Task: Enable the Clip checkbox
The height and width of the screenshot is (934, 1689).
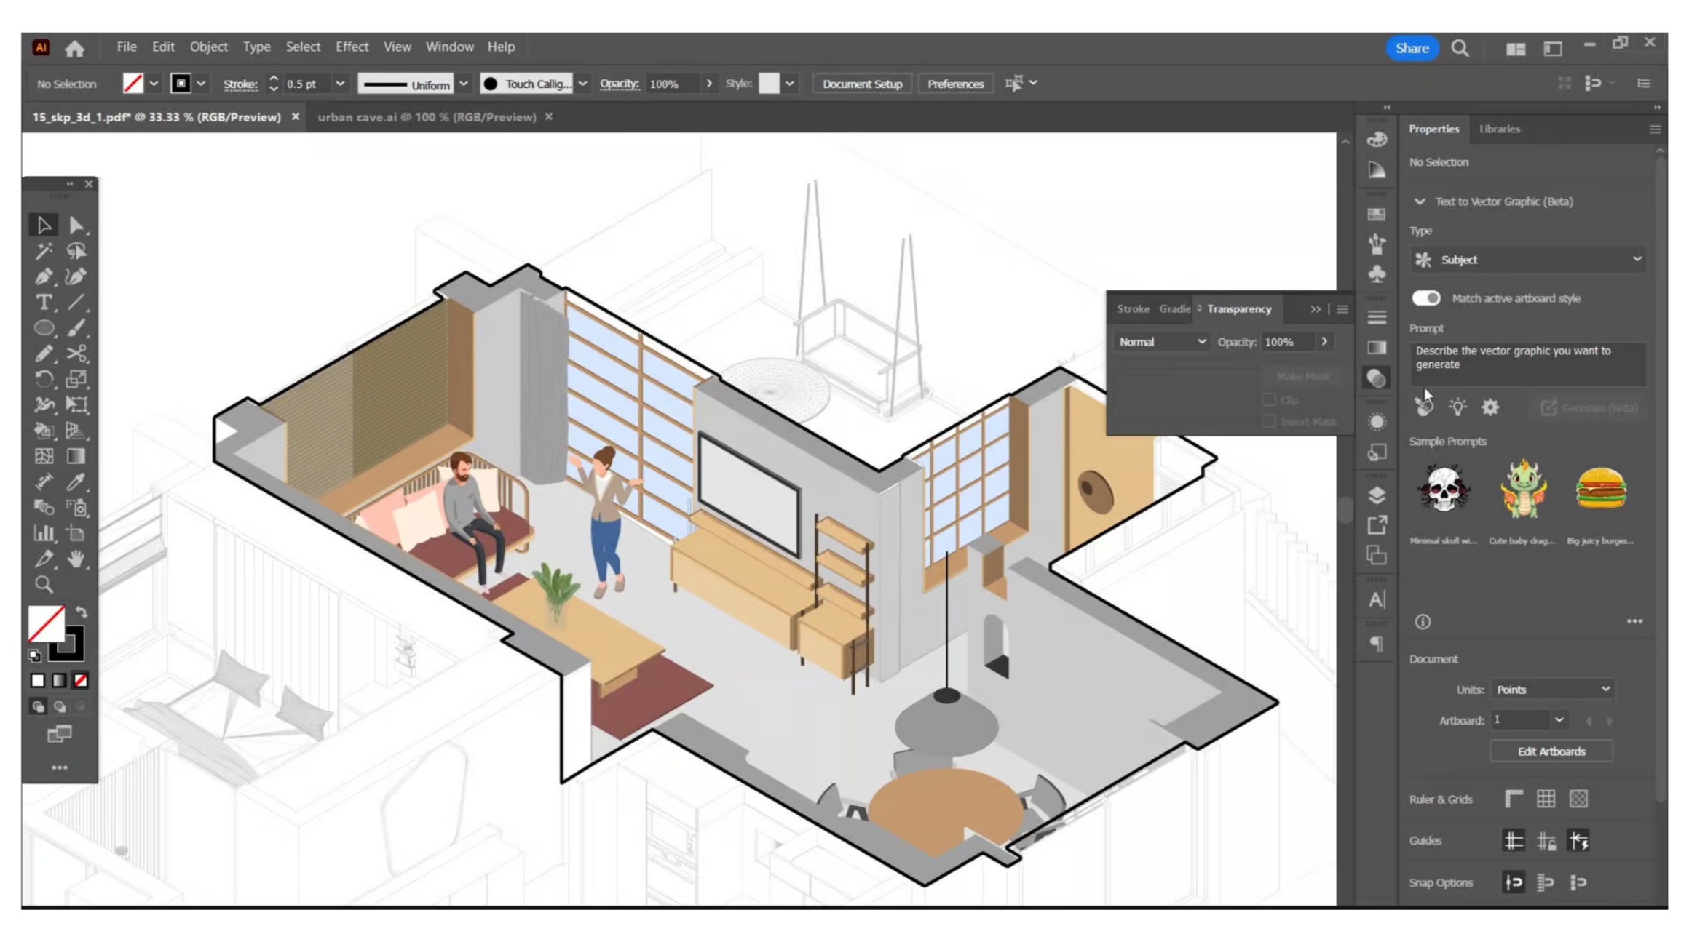Action: (x=1270, y=400)
